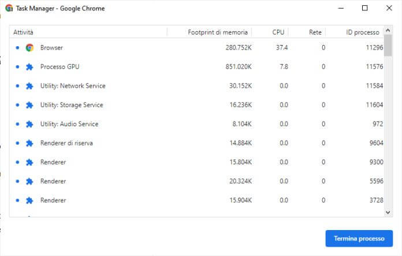Click memory value 30.152K
The width and height of the screenshot is (402, 256).
(x=240, y=86)
